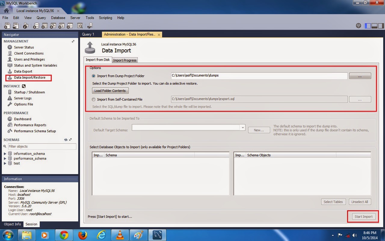Open Status and System Variables
Image resolution: width=385 pixels, height=241 pixels.
(35, 65)
